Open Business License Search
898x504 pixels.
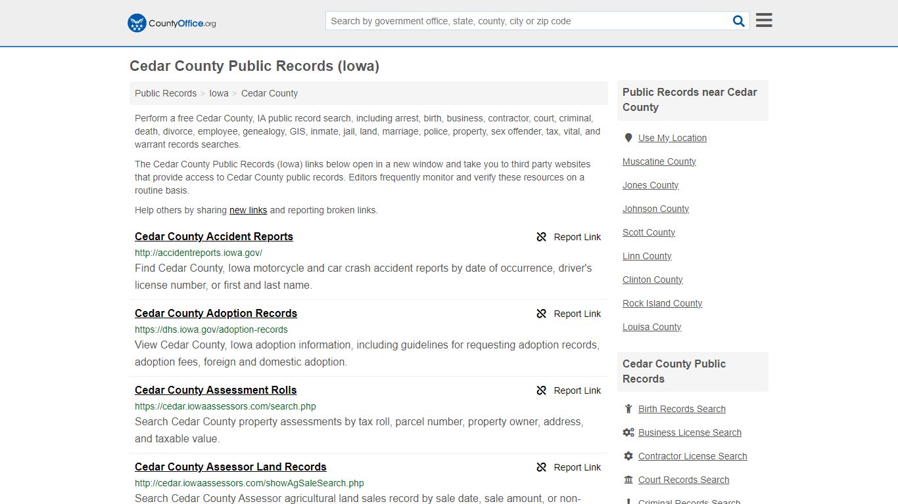[x=690, y=432]
